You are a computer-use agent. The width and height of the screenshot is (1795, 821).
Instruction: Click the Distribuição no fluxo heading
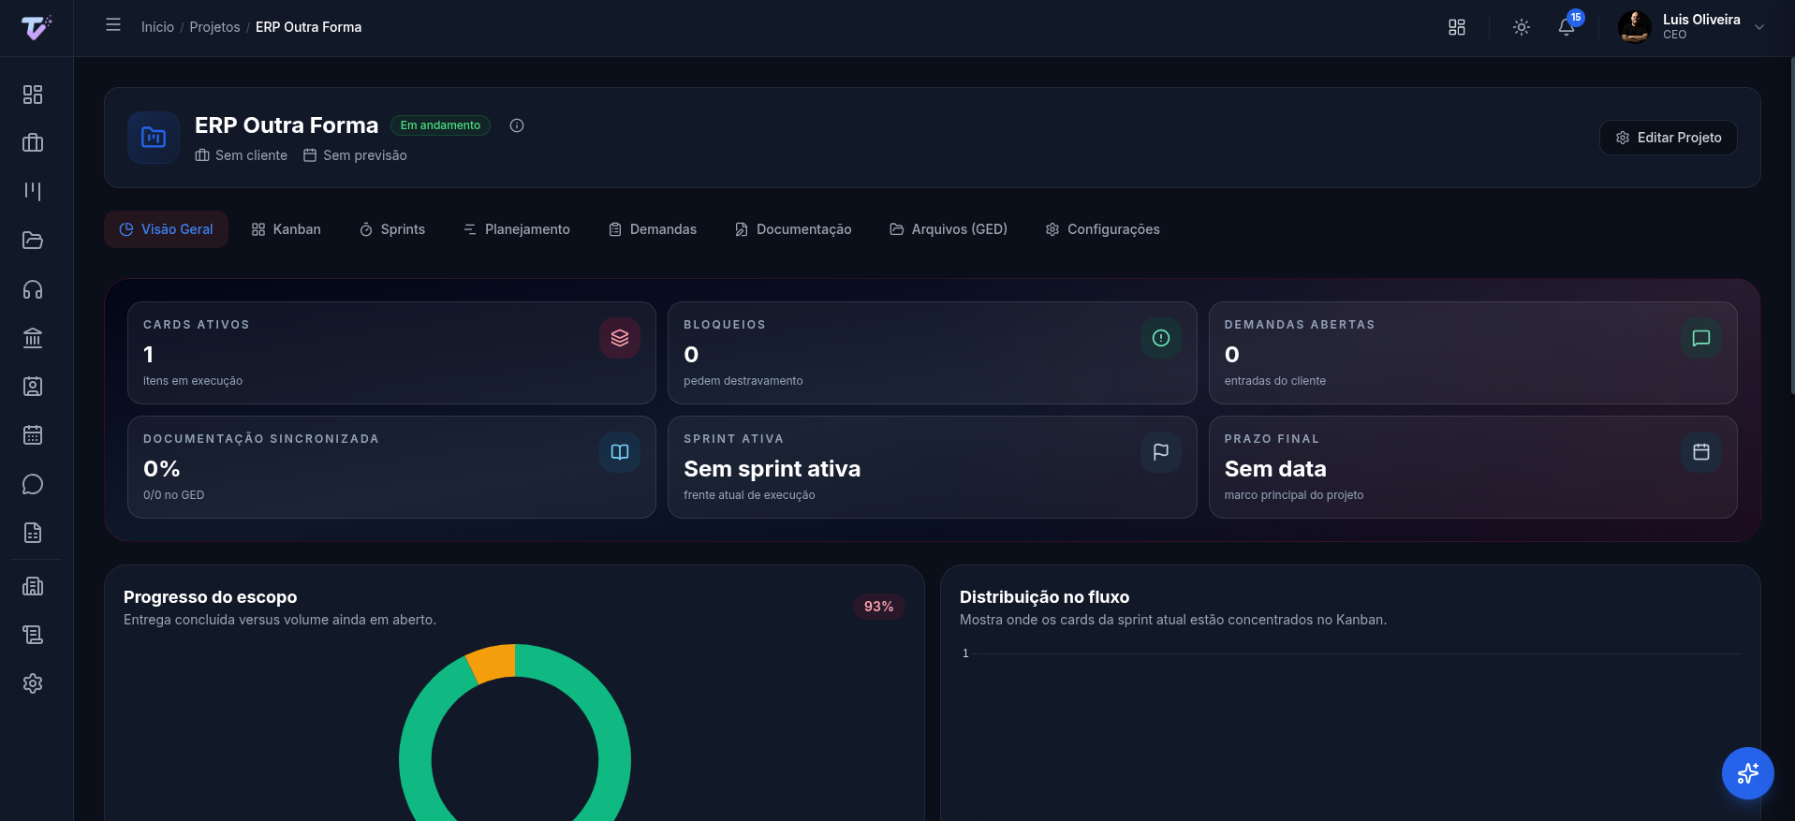coord(1044,597)
